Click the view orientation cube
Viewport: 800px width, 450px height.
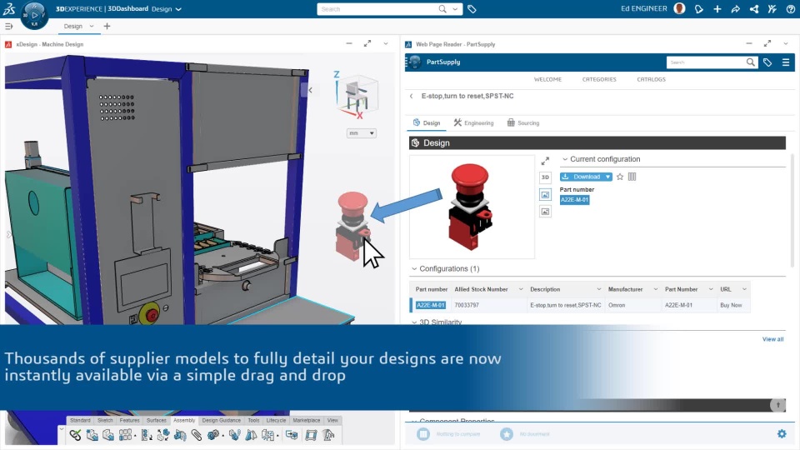(356, 95)
